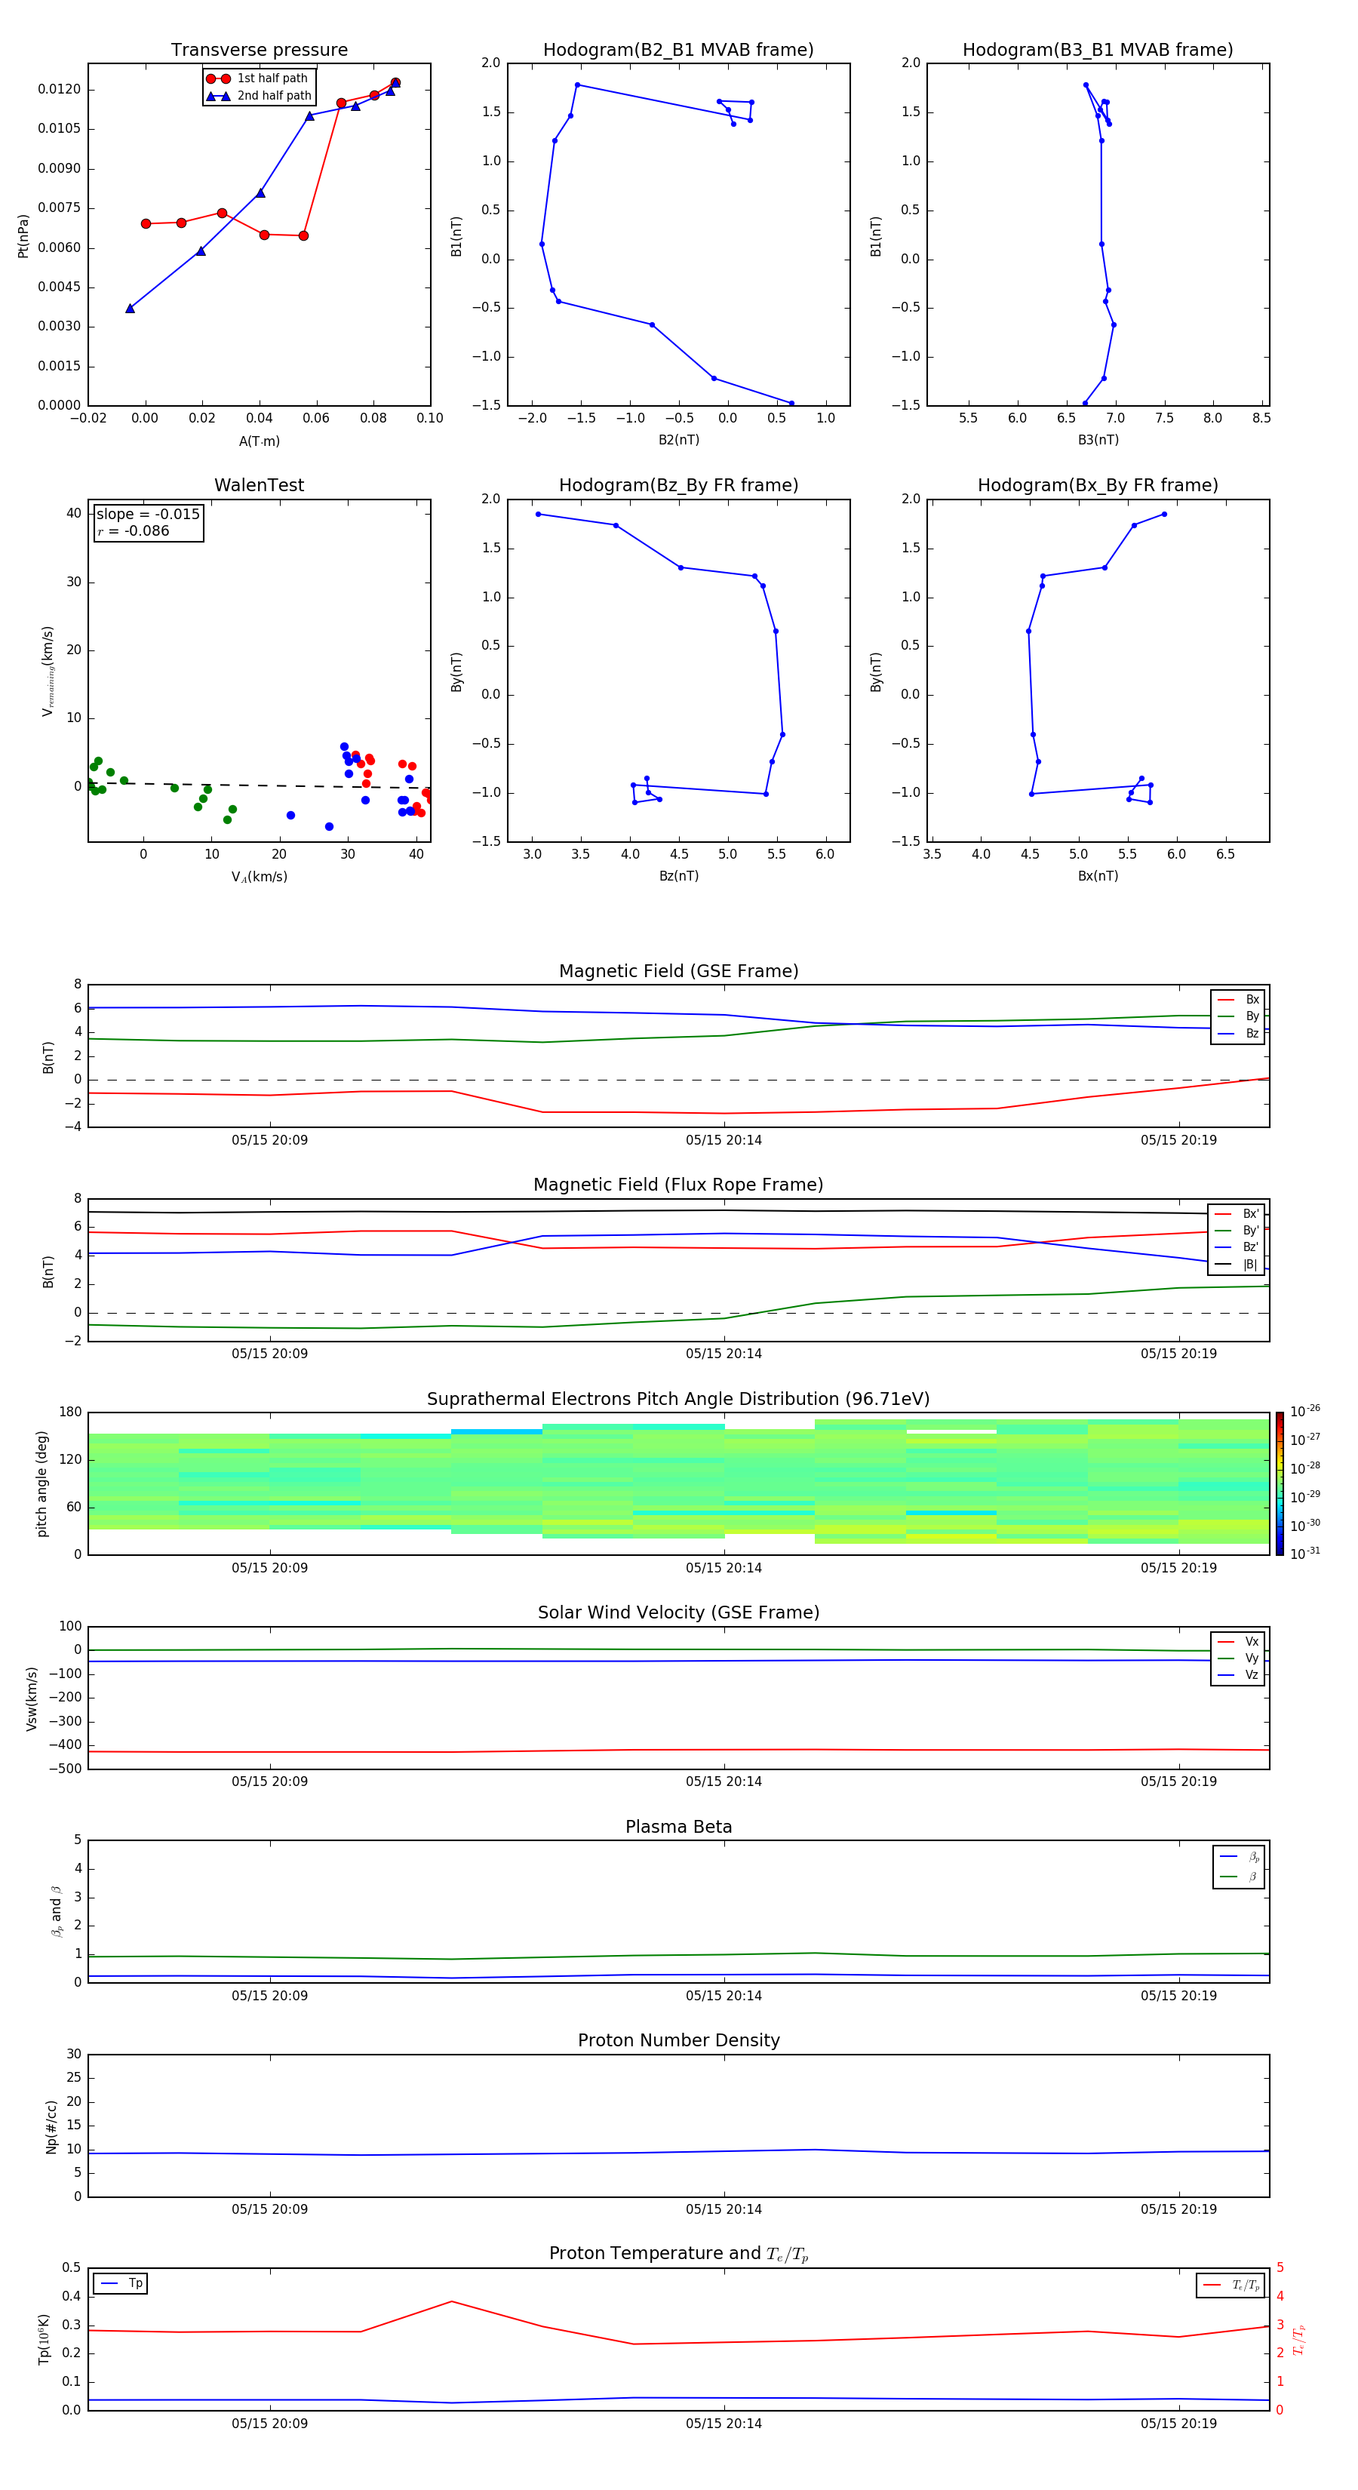Click the '1st half path' legend entry
This screenshot has width=1358, height=2490.
(258, 78)
